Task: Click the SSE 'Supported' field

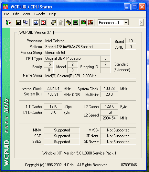Action: (x=62, y=136)
